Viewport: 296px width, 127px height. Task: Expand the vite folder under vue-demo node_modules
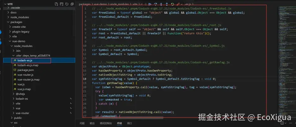(14, 103)
